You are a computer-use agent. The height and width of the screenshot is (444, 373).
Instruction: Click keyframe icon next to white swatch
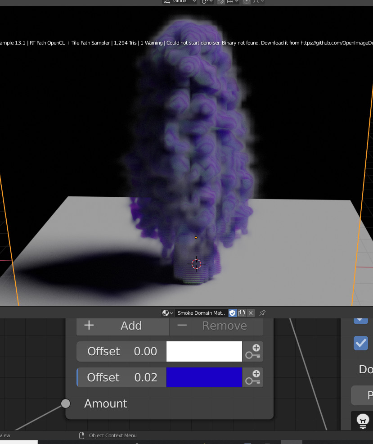coord(253,351)
